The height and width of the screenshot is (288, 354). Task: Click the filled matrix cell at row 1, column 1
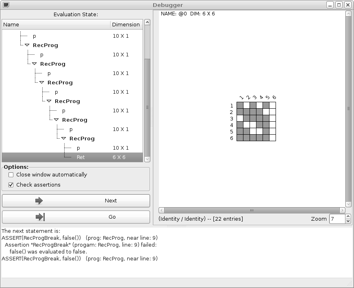click(240, 105)
